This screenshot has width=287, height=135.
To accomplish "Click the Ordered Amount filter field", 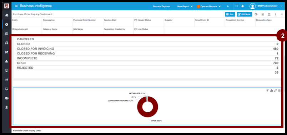I will 27,31.
